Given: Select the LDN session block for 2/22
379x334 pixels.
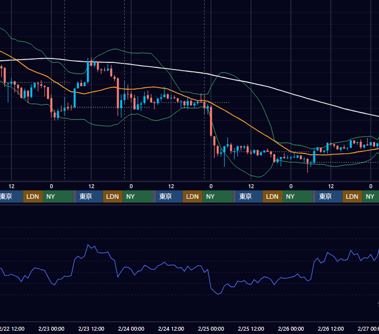Looking at the screenshot, I should pyautogui.click(x=33, y=197).
